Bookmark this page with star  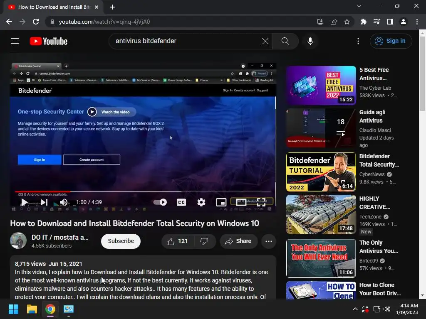pos(347,22)
